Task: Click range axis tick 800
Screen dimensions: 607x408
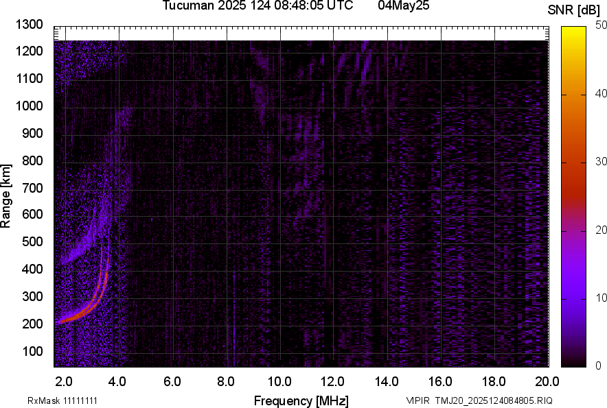Action: 32,160
